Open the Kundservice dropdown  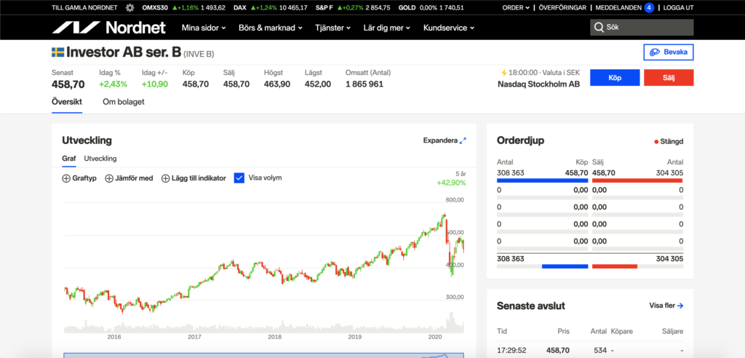[x=448, y=28]
